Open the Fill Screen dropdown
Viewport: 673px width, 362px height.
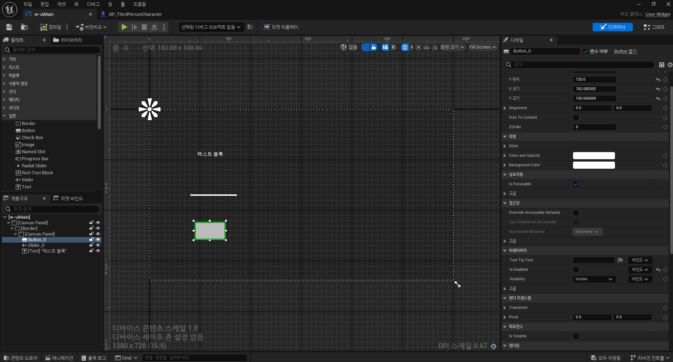coord(483,47)
